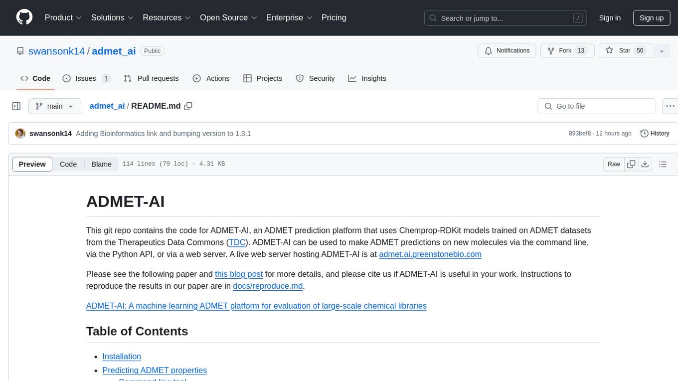Jump to Predicting ADMET properties section
Viewport: 678px width, 381px height.
coord(155,371)
